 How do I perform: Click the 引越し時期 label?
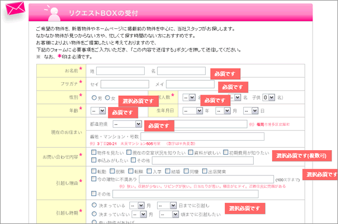click(67, 213)
